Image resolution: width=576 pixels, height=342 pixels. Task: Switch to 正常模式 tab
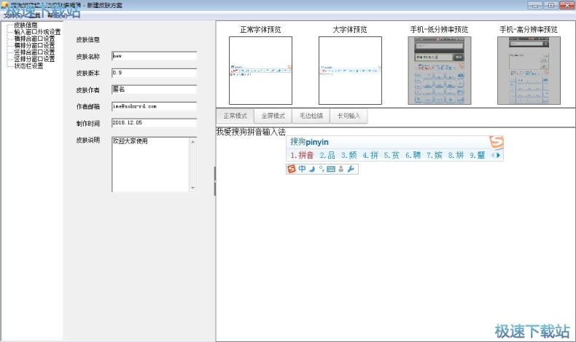click(235, 116)
